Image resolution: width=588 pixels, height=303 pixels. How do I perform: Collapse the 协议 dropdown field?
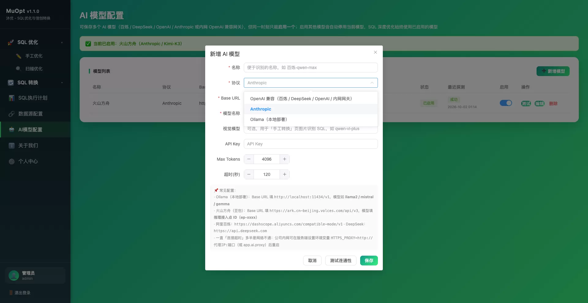click(311, 83)
